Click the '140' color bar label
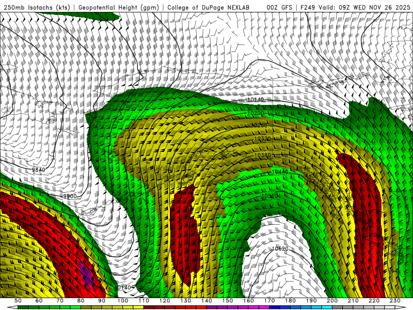Image resolution: width=413 pixels, height=310 pixels. pos(206,301)
